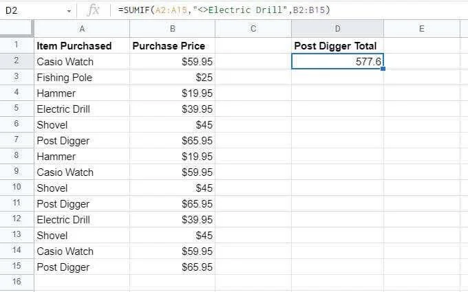The image size is (468, 292).
Task: Select Casio Watch in row 2
Action: point(82,61)
